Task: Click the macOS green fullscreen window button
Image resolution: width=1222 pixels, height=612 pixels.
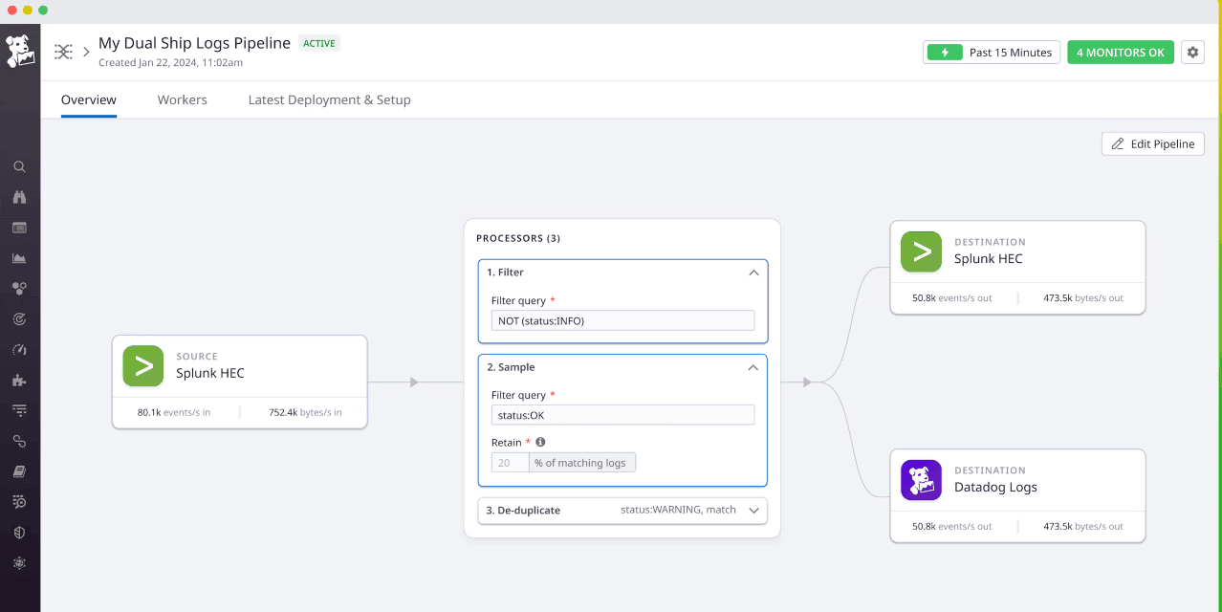Action: 43,10
